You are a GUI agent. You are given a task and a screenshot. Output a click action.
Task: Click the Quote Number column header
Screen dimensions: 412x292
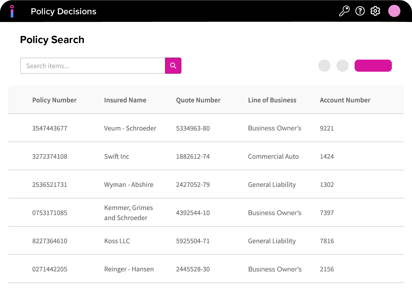point(198,100)
